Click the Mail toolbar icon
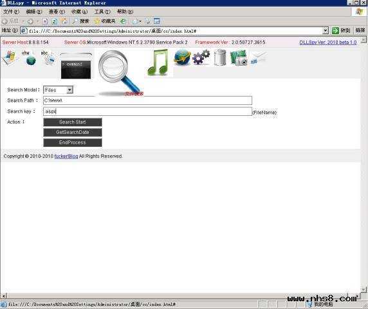The width and height of the screenshot is (368, 309). (135, 21)
